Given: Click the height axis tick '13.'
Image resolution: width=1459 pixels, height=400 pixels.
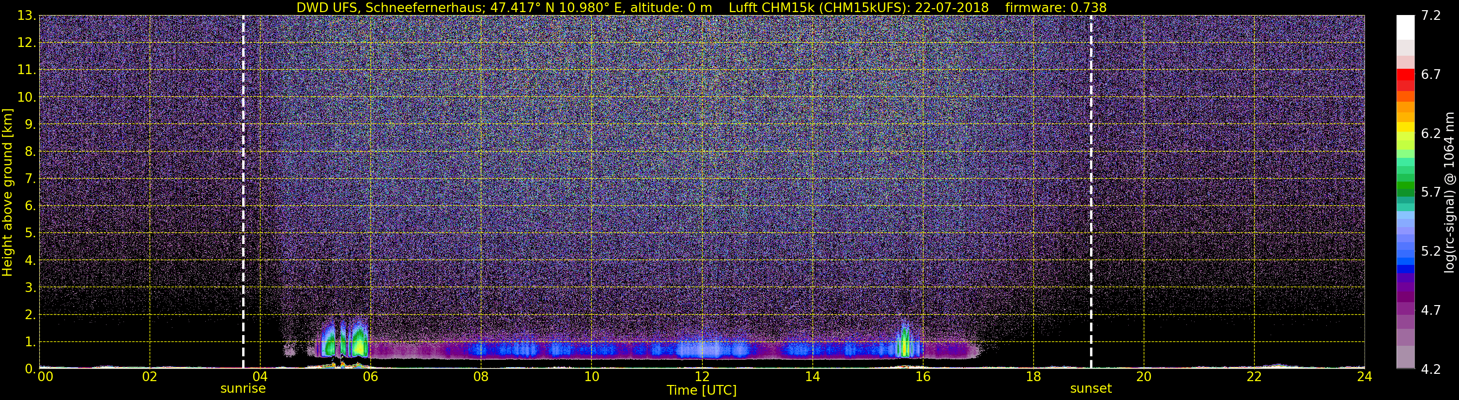Looking at the screenshot, I should [27, 16].
